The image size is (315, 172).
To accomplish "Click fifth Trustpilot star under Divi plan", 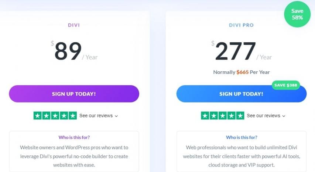I will [x=72, y=116].
